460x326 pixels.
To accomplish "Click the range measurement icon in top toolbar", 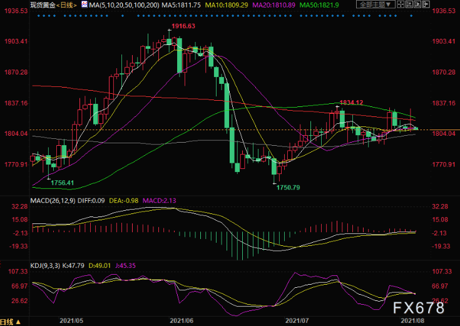I will point(409,4).
